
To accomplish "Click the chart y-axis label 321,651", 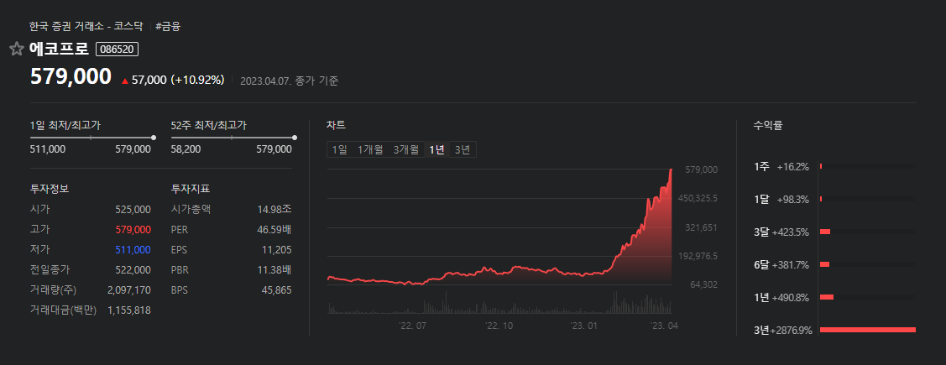I will (x=702, y=227).
